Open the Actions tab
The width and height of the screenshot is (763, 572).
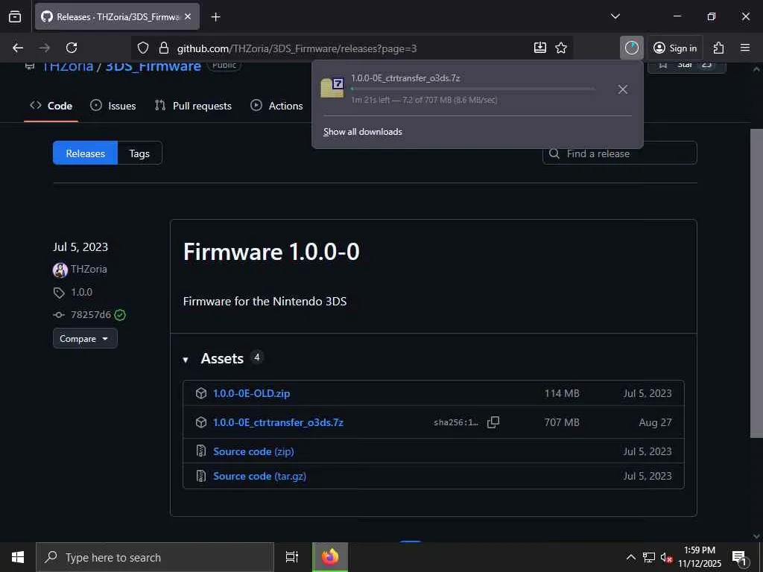(x=276, y=106)
